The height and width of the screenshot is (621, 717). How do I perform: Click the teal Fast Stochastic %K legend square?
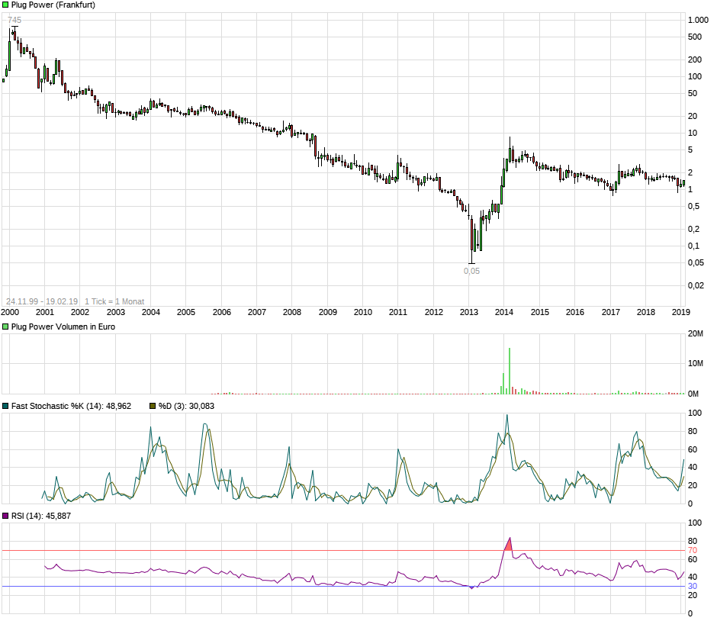5,406
